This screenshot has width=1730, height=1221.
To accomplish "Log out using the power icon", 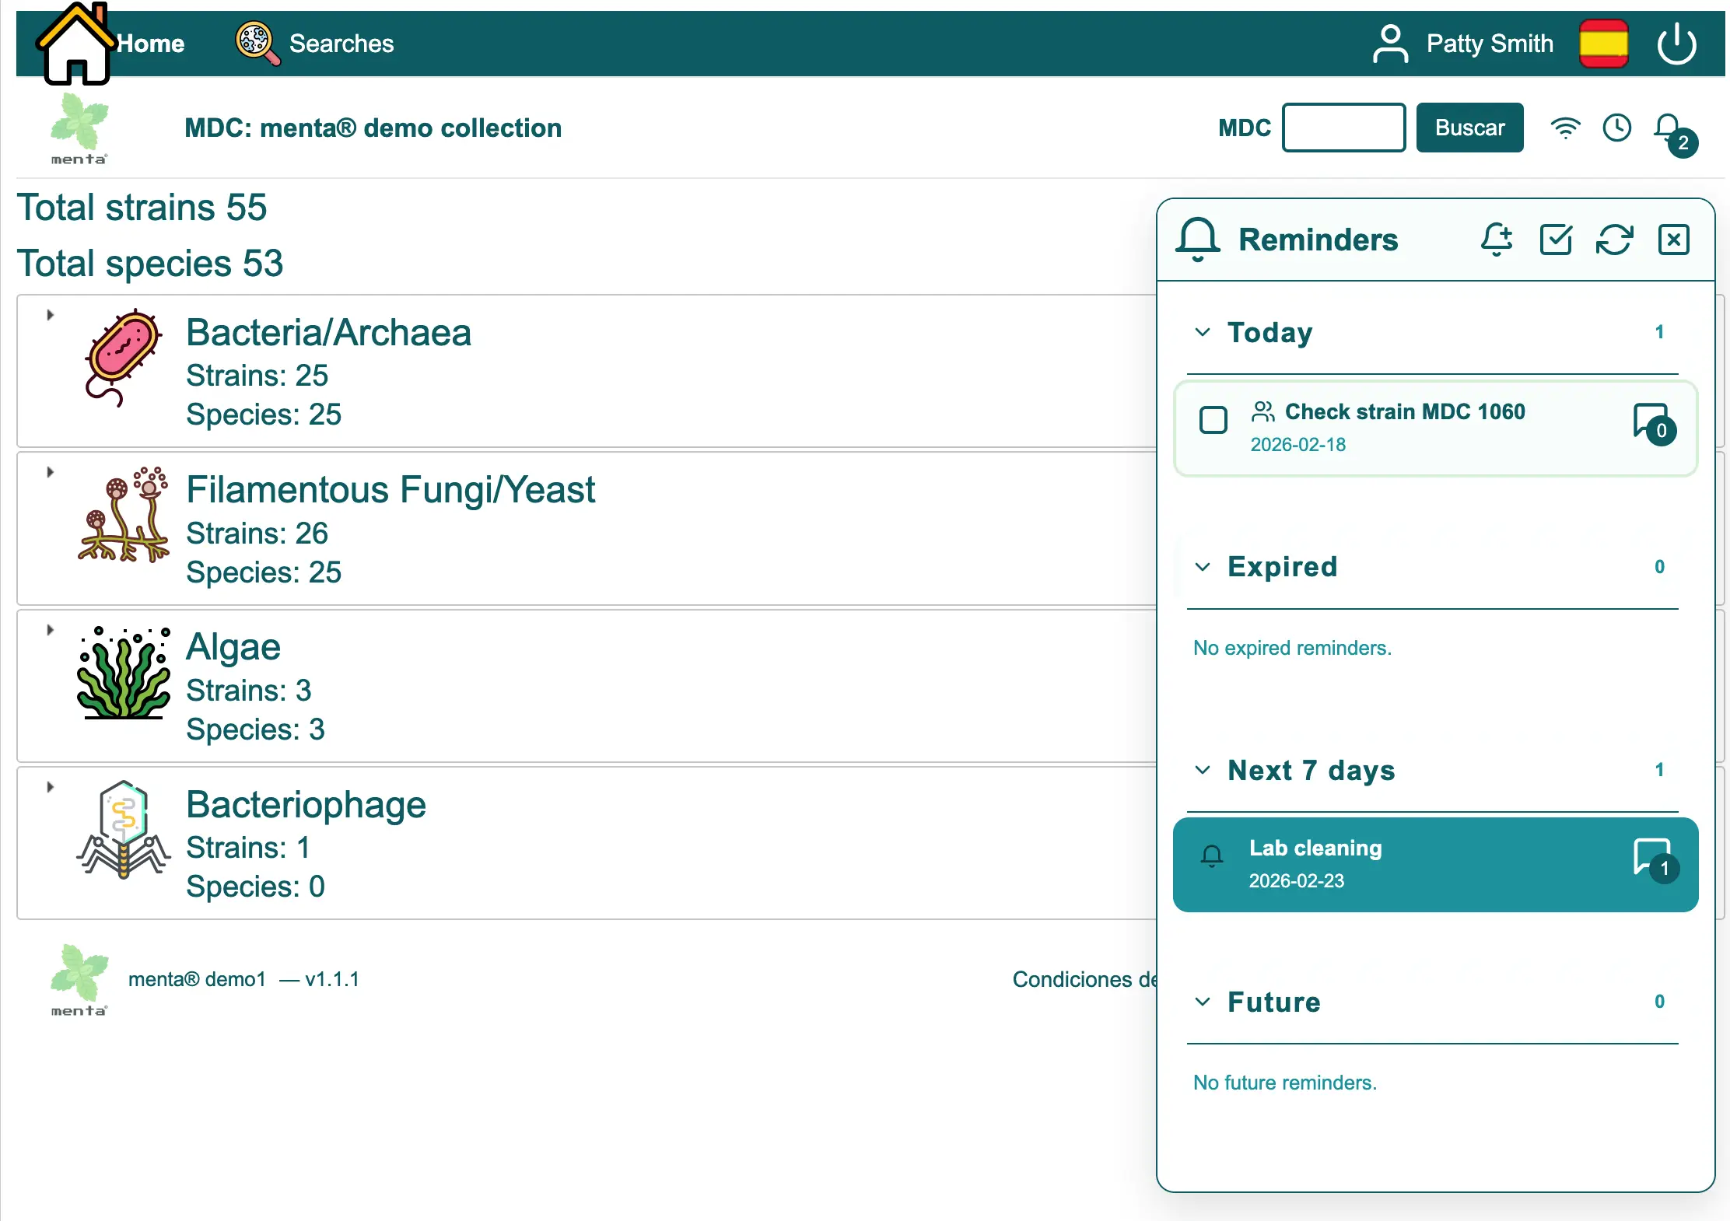I will point(1677,44).
